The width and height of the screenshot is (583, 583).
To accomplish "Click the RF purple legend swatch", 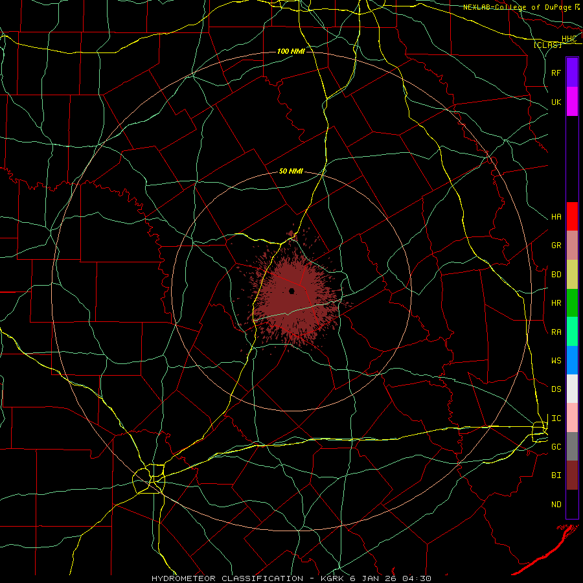I will tap(572, 73).
